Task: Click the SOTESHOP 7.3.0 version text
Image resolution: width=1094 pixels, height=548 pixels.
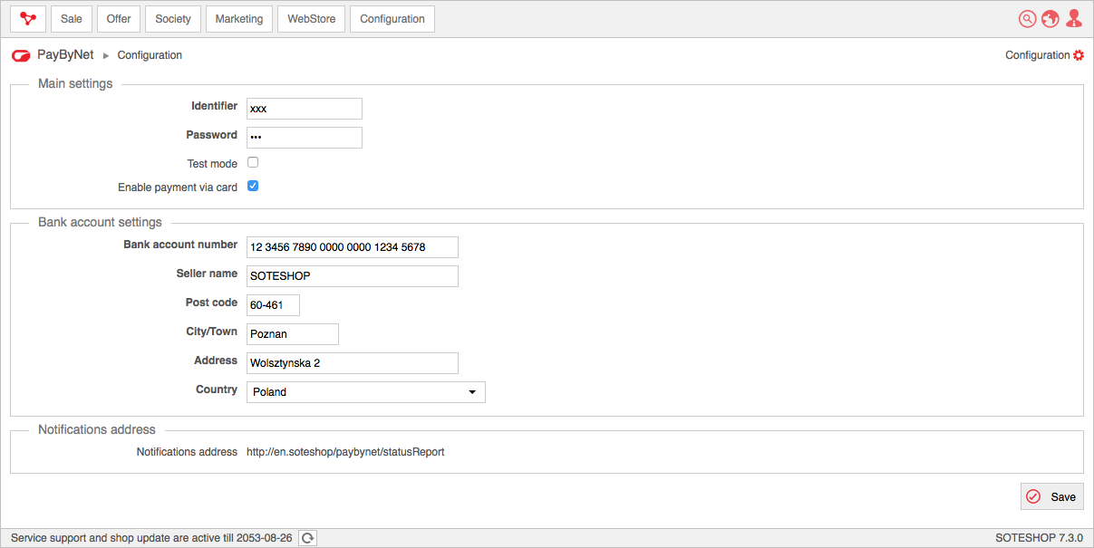Action: point(1039,538)
